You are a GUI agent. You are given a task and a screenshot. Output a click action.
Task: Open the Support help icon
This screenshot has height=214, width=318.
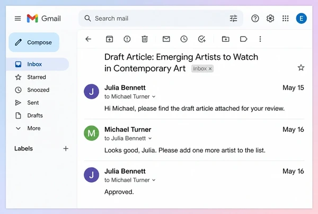click(255, 19)
